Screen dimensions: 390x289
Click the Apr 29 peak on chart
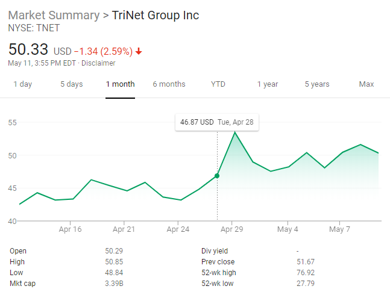(234, 132)
